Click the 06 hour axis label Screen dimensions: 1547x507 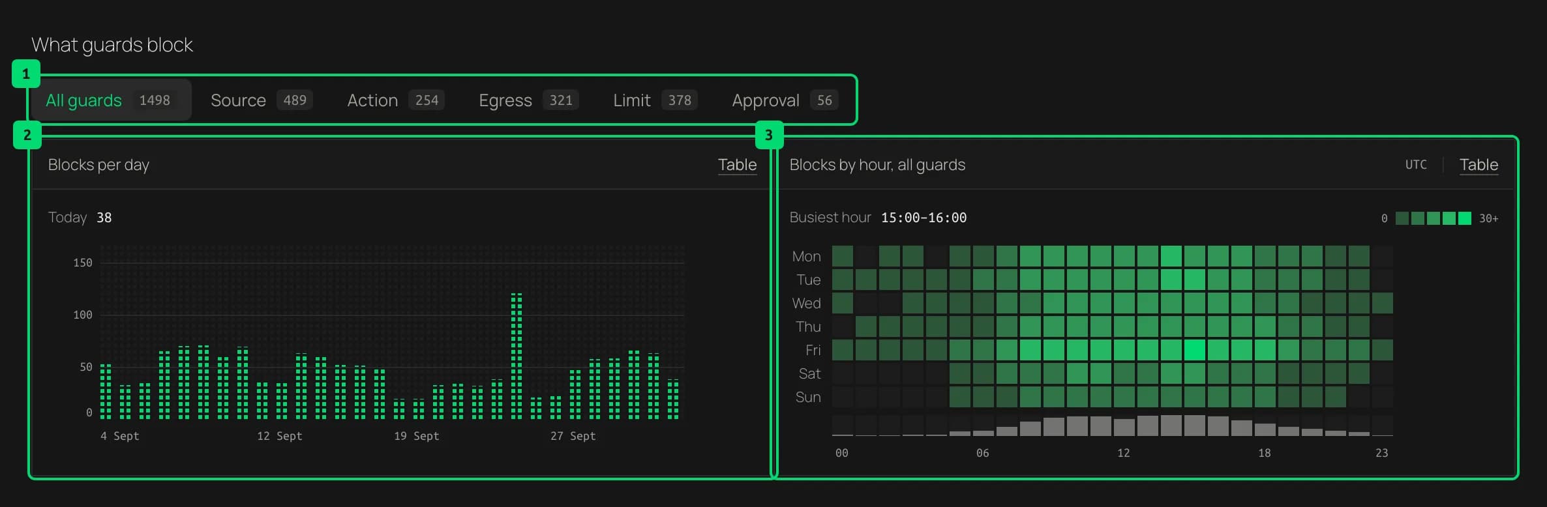[x=983, y=453]
